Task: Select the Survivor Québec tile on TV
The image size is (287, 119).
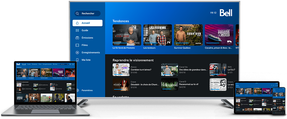Action: 188,35
